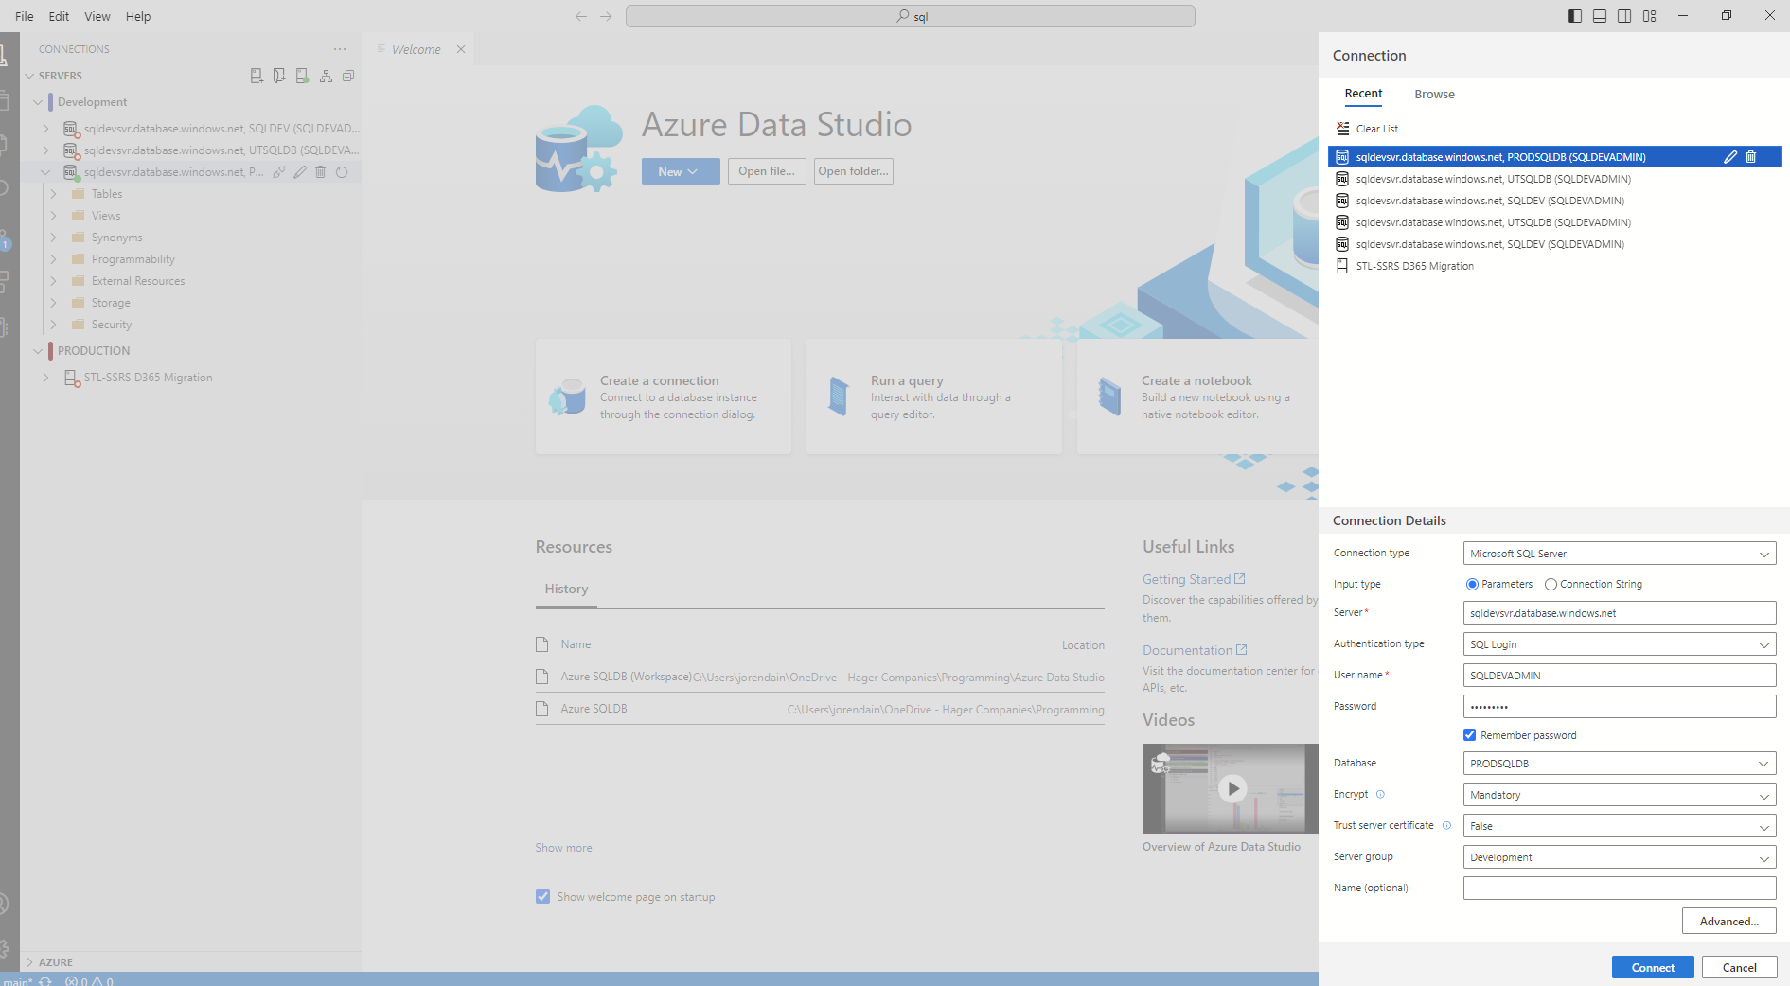This screenshot has height=986, width=1790.
Task: Open the Help menu
Action: point(138,16)
